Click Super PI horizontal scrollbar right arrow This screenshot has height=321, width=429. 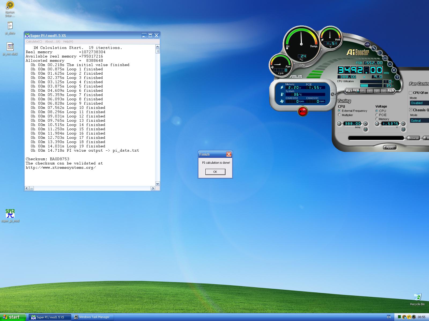click(x=153, y=188)
